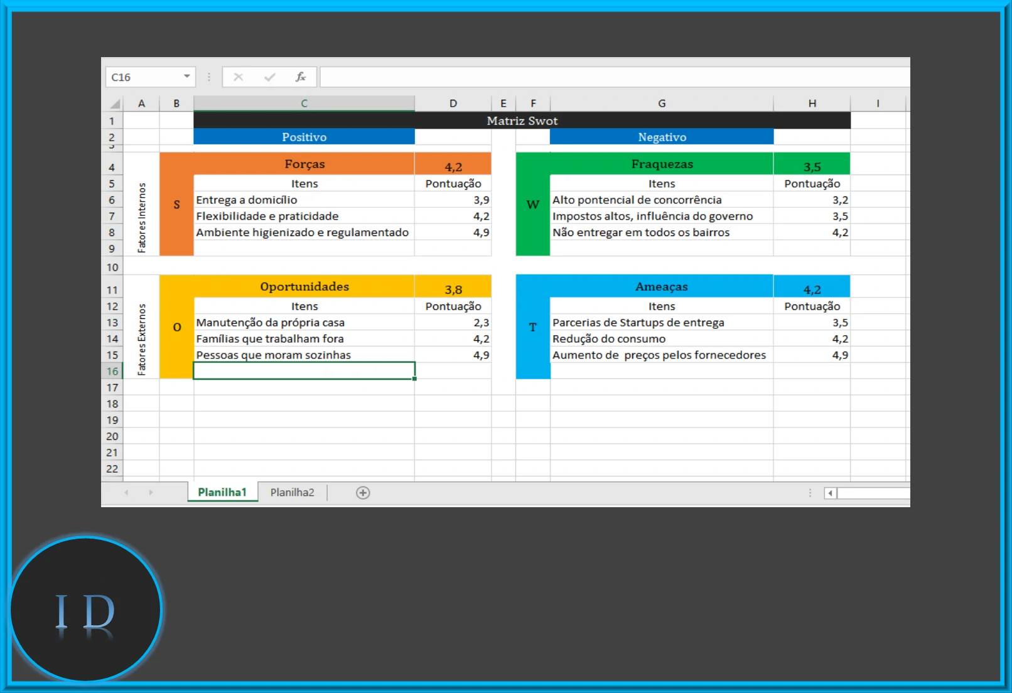
Task: Click score 3,9 for Entrega a domicílio
Action: tap(453, 200)
